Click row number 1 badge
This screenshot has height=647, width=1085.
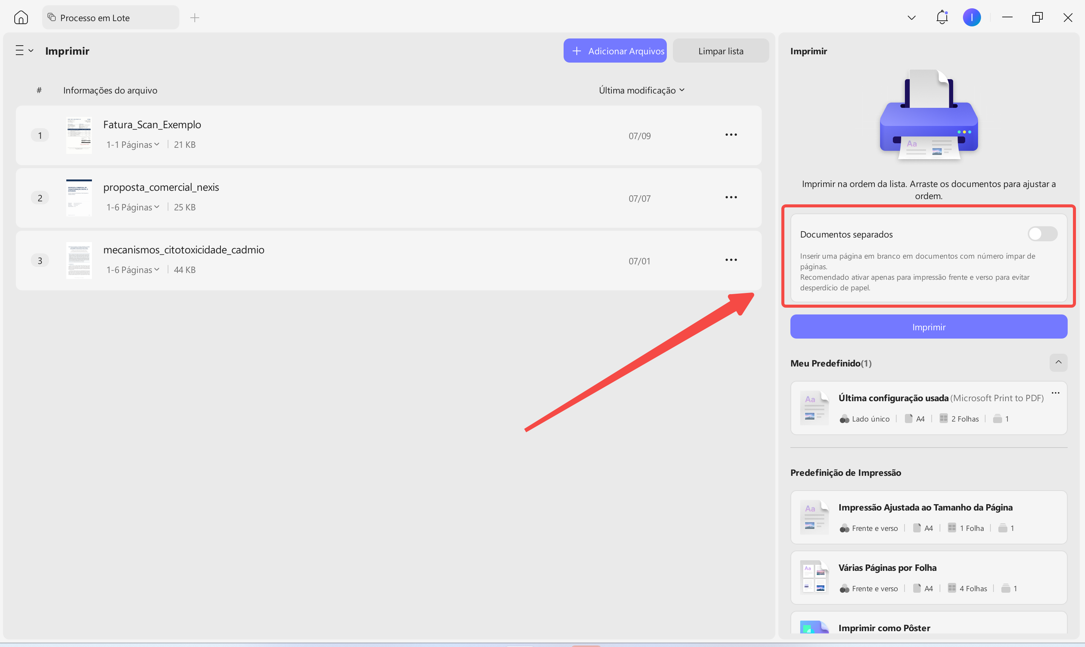[x=40, y=135]
